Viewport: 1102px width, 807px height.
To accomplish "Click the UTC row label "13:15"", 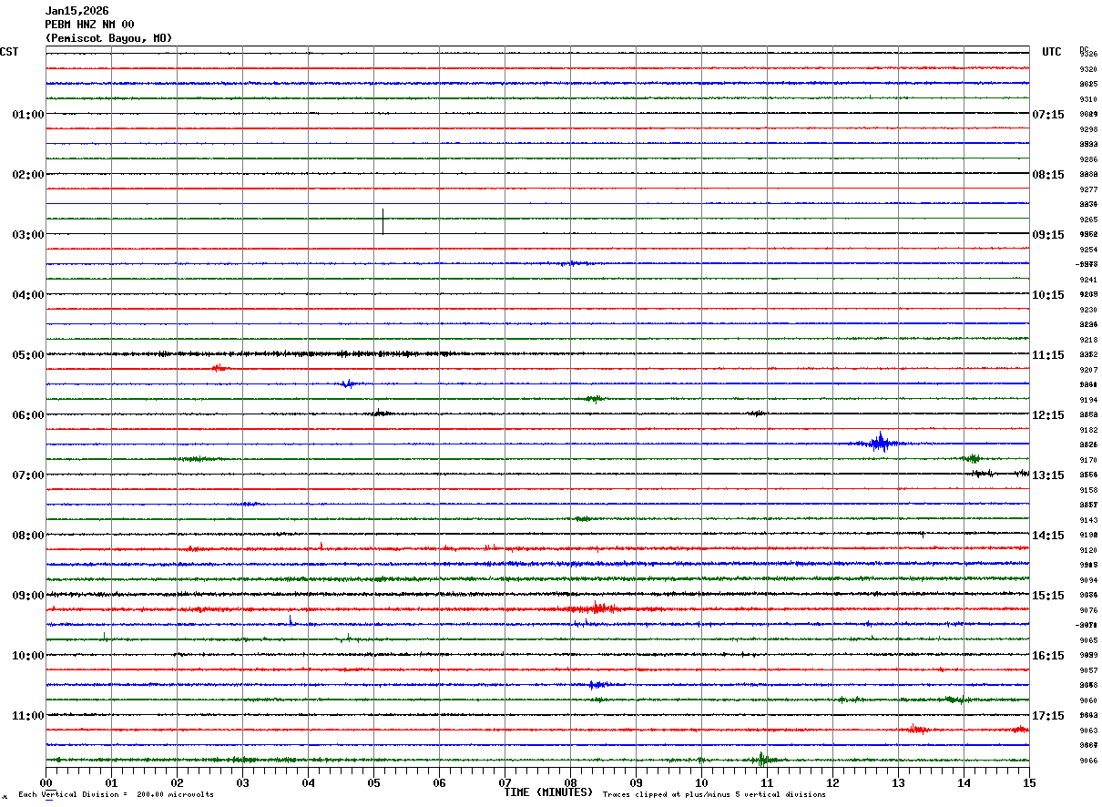I will pos(1048,475).
